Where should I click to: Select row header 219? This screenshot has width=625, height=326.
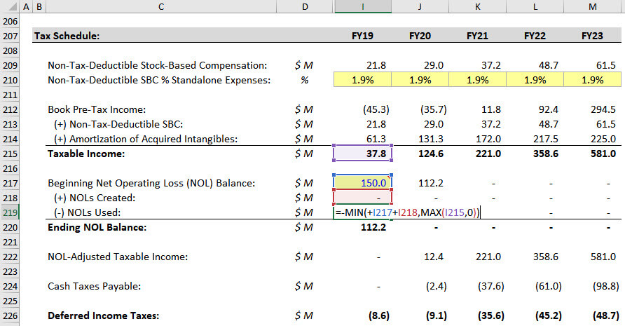[x=10, y=212]
